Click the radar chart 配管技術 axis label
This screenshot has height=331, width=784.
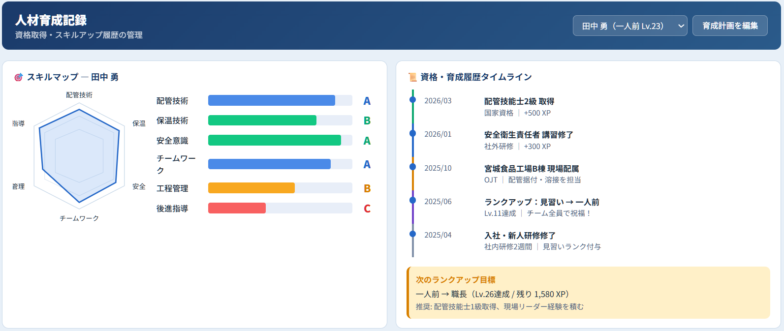coord(79,95)
